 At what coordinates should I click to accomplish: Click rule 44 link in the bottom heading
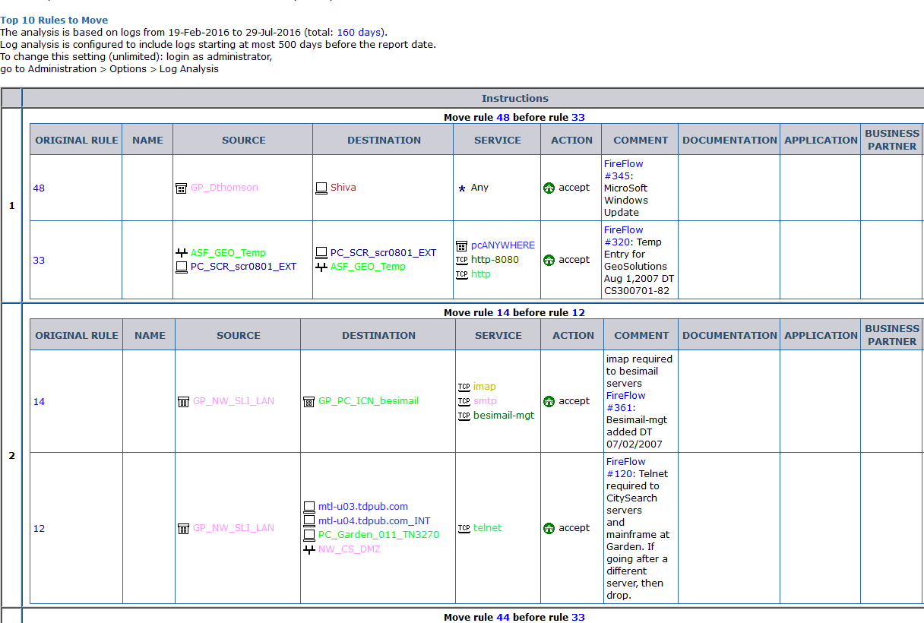click(502, 617)
